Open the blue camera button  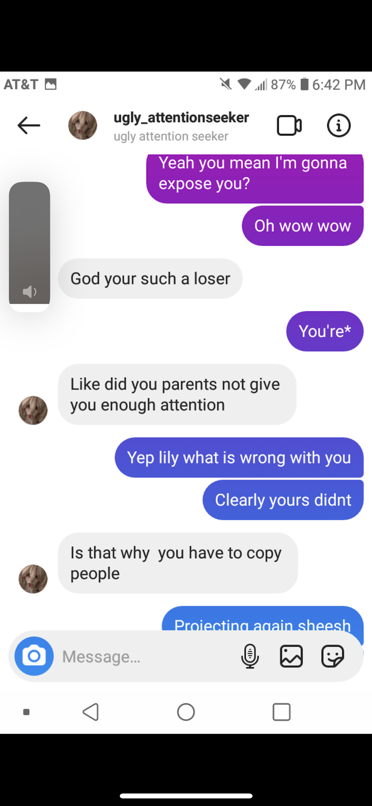coord(34,656)
